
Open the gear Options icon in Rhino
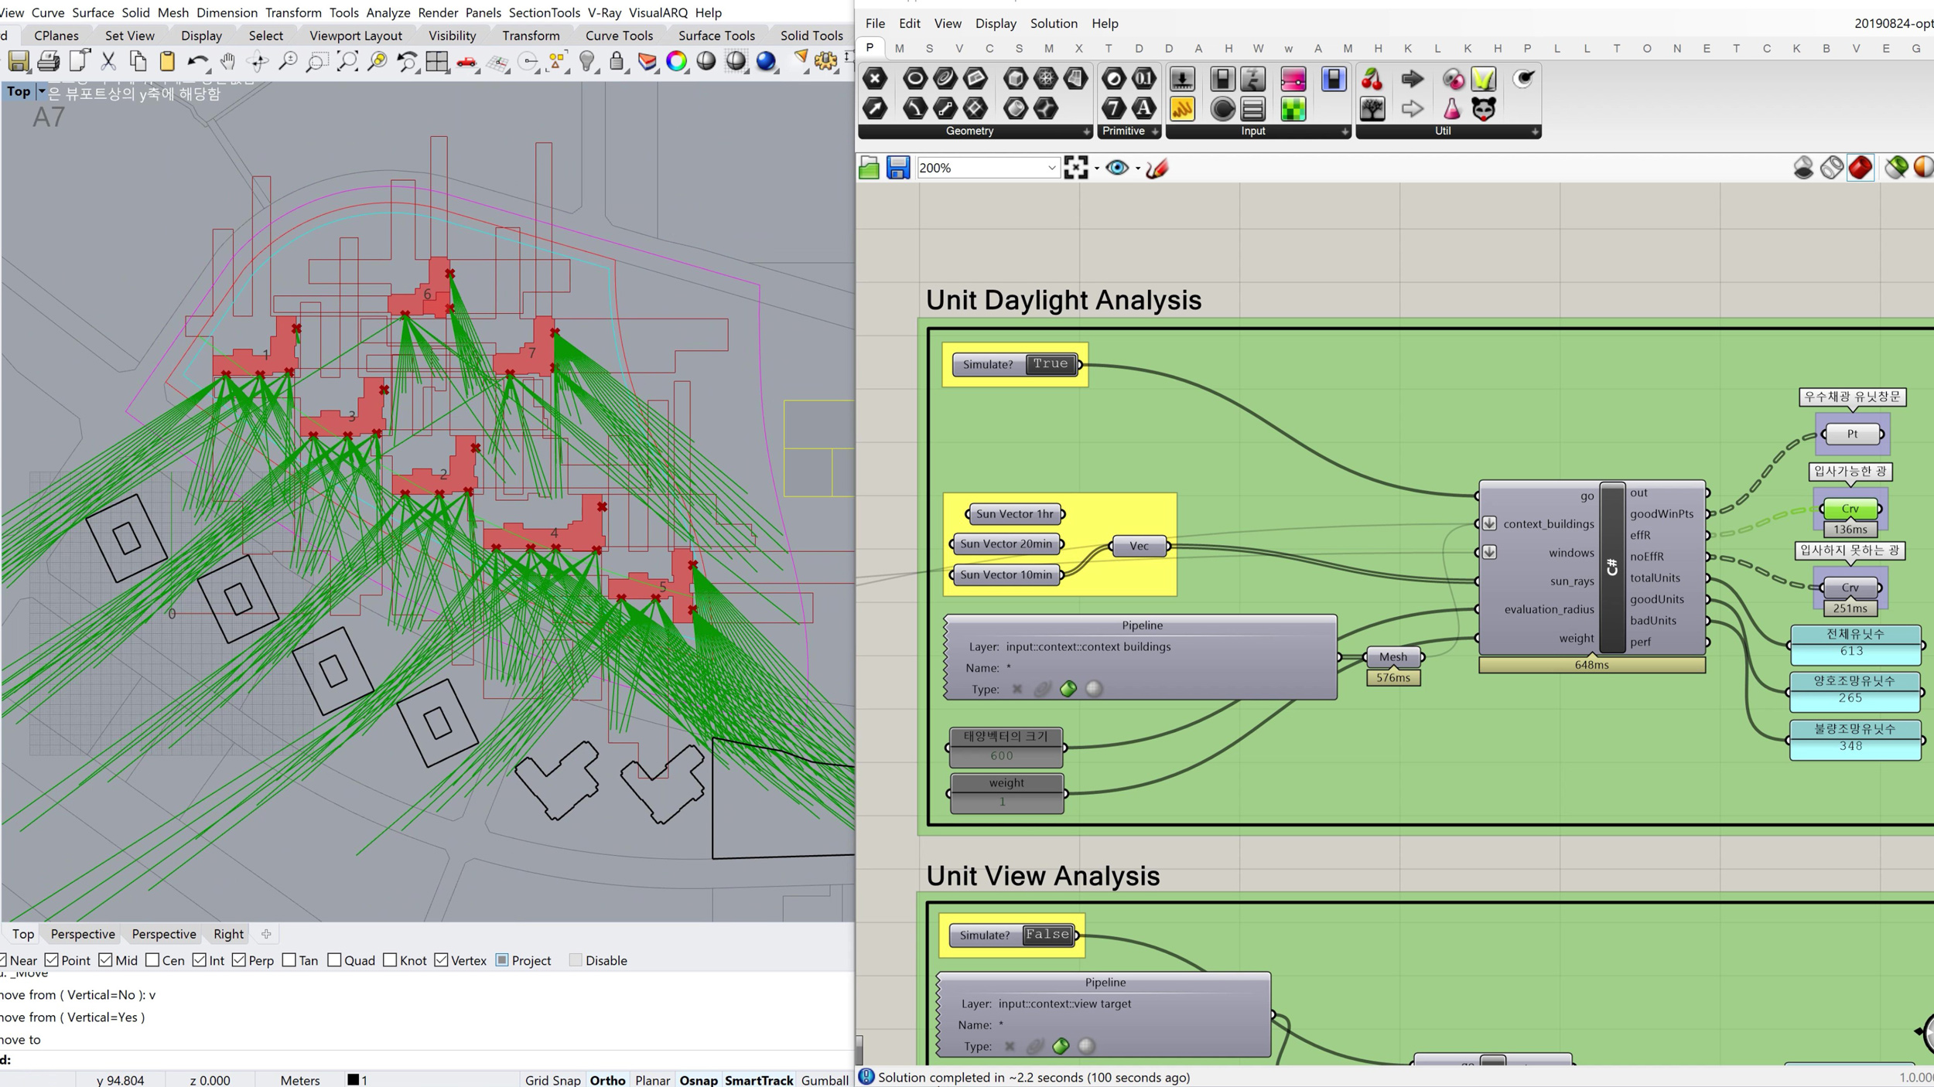point(825,61)
